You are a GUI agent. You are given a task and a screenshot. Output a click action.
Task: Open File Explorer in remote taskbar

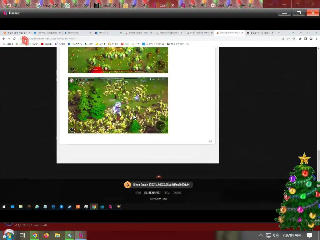click(21, 207)
